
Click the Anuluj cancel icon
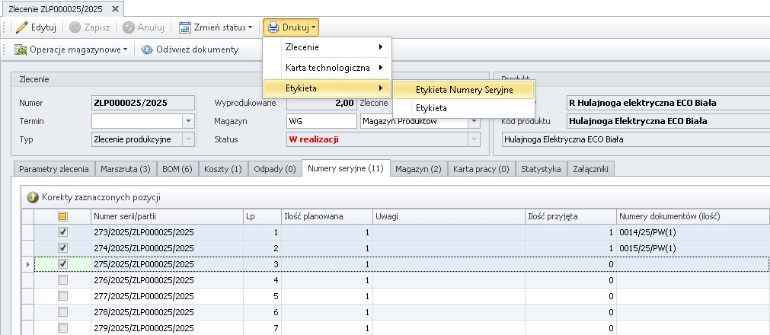129,27
